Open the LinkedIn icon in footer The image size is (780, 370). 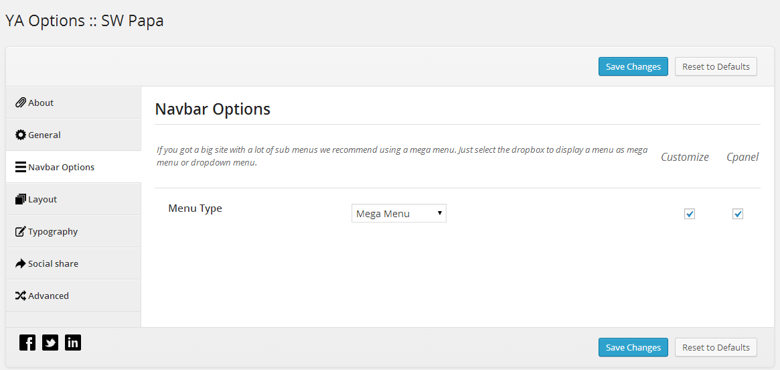click(72, 343)
